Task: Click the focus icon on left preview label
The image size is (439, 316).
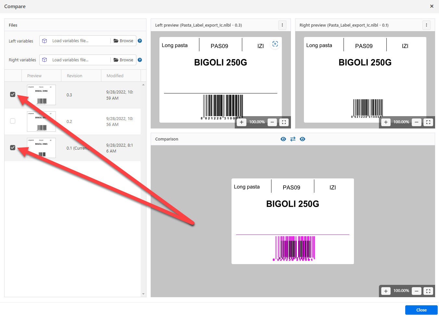Action: [275, 44]
